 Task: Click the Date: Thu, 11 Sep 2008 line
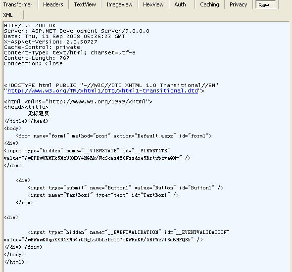point(64,36)
